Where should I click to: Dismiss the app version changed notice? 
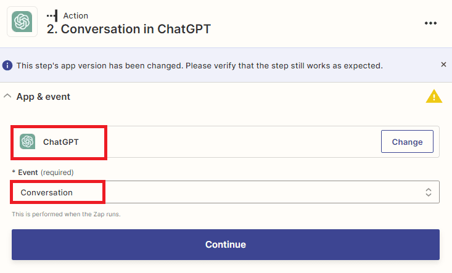[x=443, y=65]
